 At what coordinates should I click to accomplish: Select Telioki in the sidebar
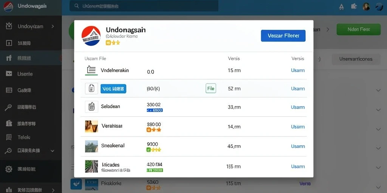click(x=24, y=137)
